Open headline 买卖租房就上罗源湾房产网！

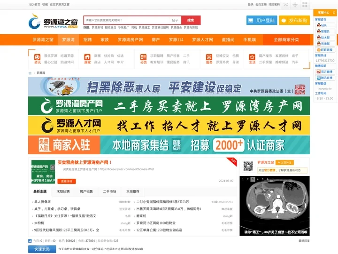point(84,162)
